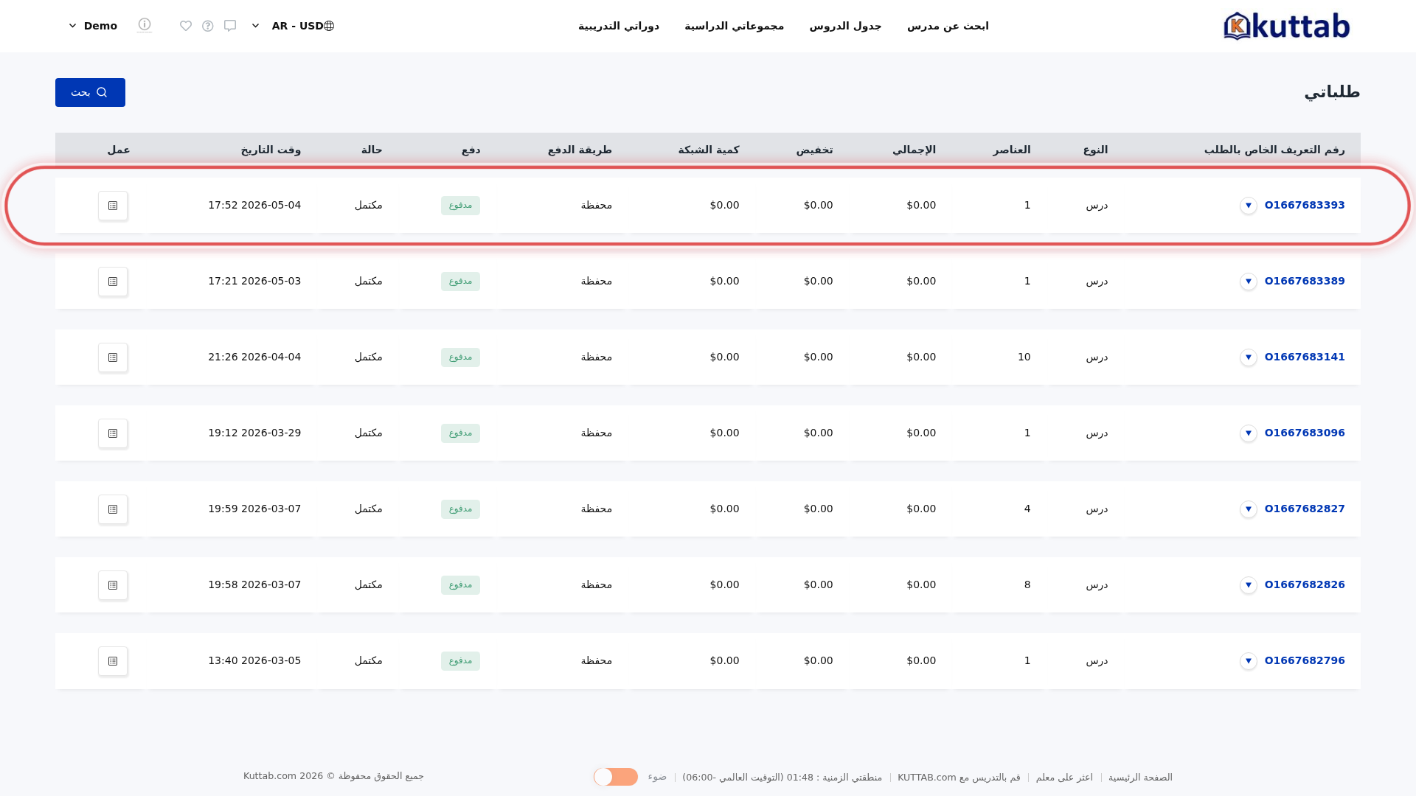Go to مجموعاتي الدراسية menu item
The height and width of the screenshot is (796, 1416).
734,26
